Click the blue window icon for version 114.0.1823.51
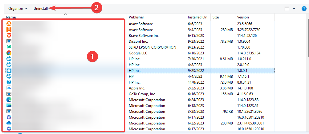 pos(9,105)
